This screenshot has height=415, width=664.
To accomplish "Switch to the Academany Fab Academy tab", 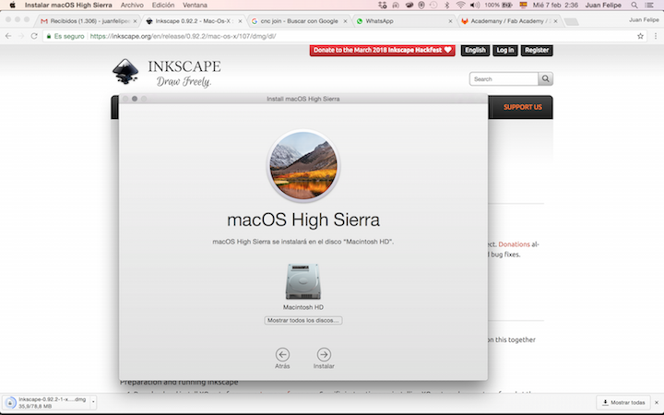I will [x=508, y=20].
